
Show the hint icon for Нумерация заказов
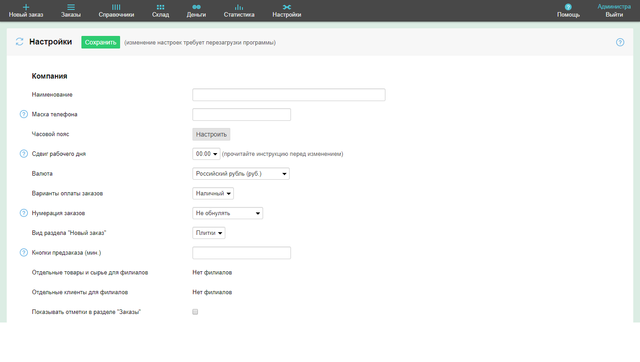24,213
